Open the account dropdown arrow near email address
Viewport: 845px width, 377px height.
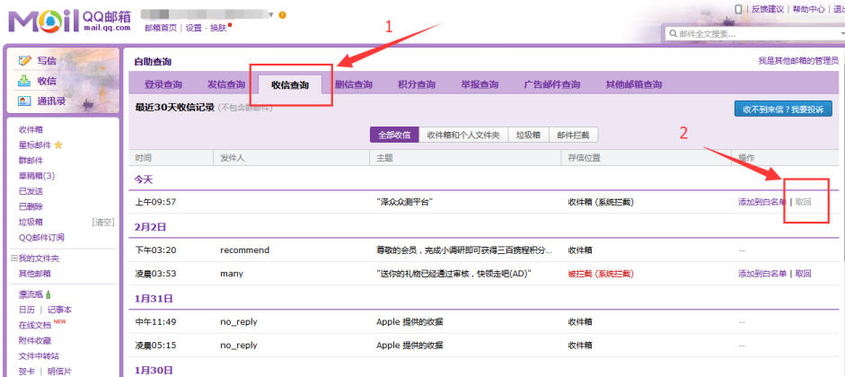tap(270, 15)
